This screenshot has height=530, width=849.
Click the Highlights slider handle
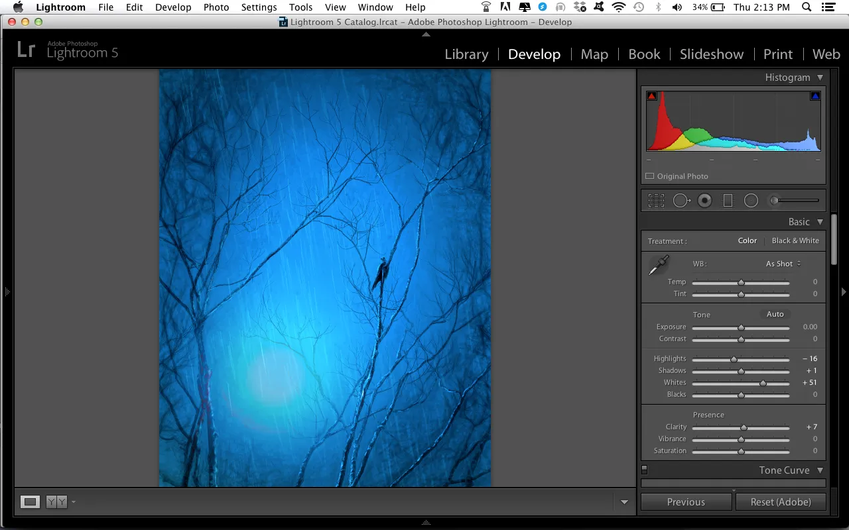click(x=734, y=359)
